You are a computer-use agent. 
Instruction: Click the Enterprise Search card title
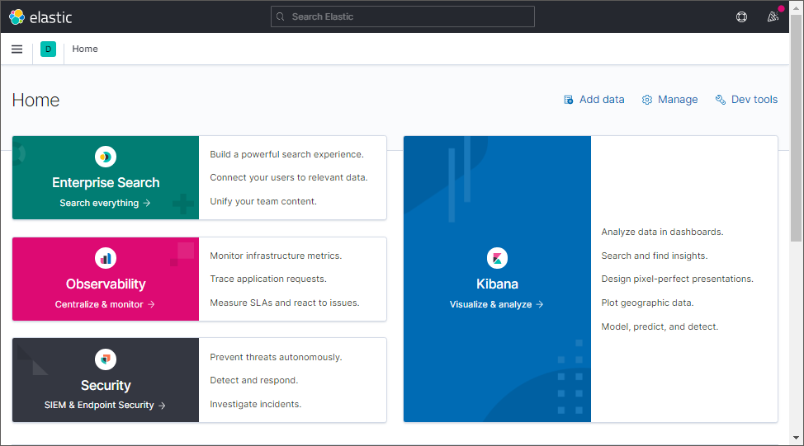(106, 182)
